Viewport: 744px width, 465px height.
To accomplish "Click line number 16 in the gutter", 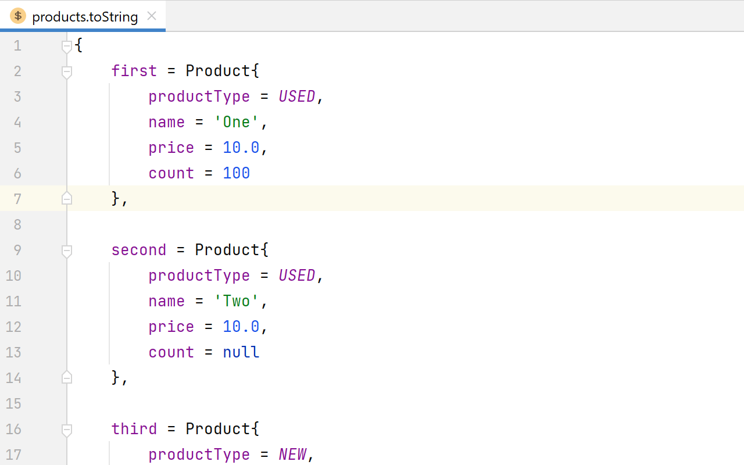I will (13, 429).
